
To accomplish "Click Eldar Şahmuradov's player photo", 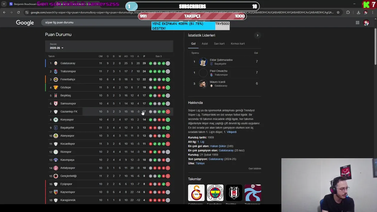I will point(203,62).
